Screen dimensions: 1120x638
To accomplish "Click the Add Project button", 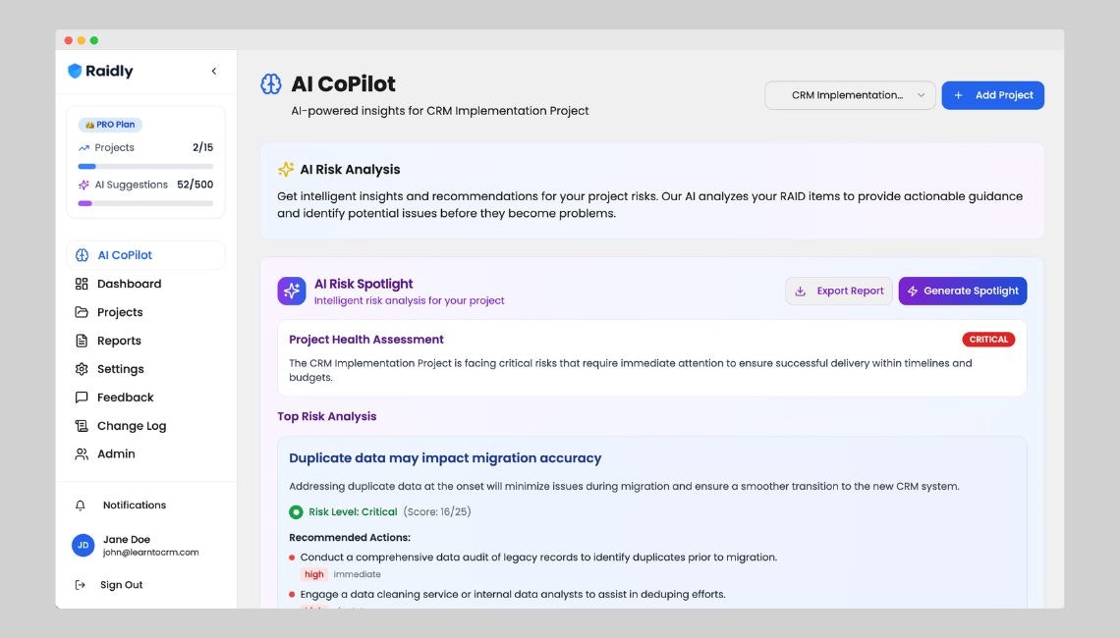I will click(x=992, y=95).
